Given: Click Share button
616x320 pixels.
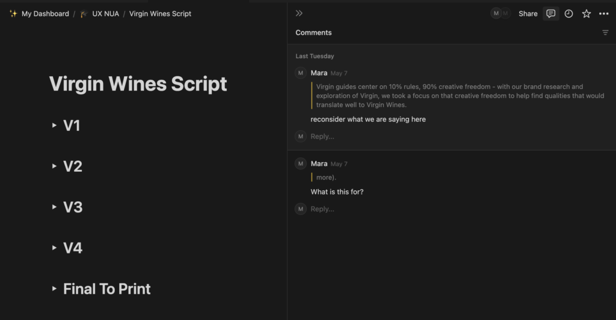Looking at the screenshot, I should point(528,14).
